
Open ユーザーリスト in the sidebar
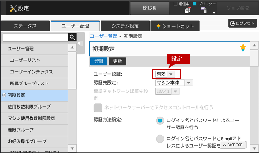click(34, 60)
